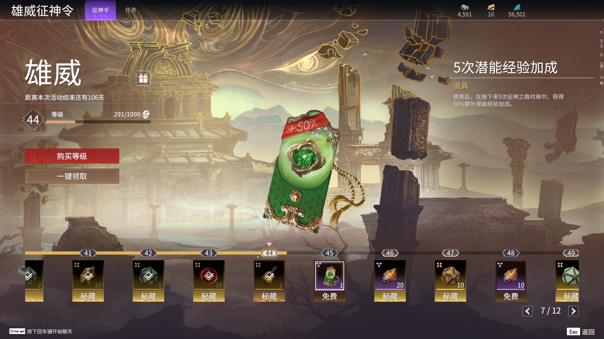The height and width of the screenshot is (339, 604).
Task: Go to the previous rewards page
Action: tap(528, 311)
